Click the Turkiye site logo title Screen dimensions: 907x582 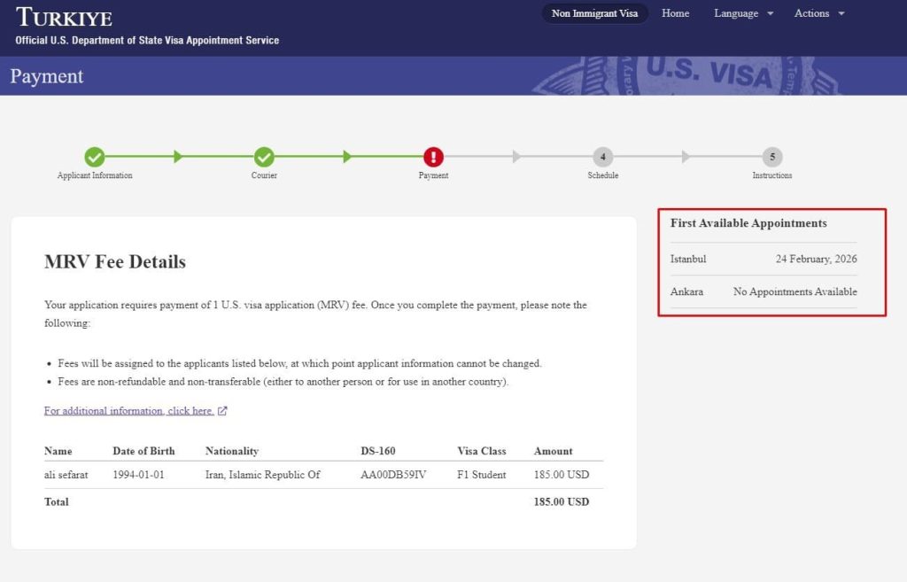pos(64,17)
